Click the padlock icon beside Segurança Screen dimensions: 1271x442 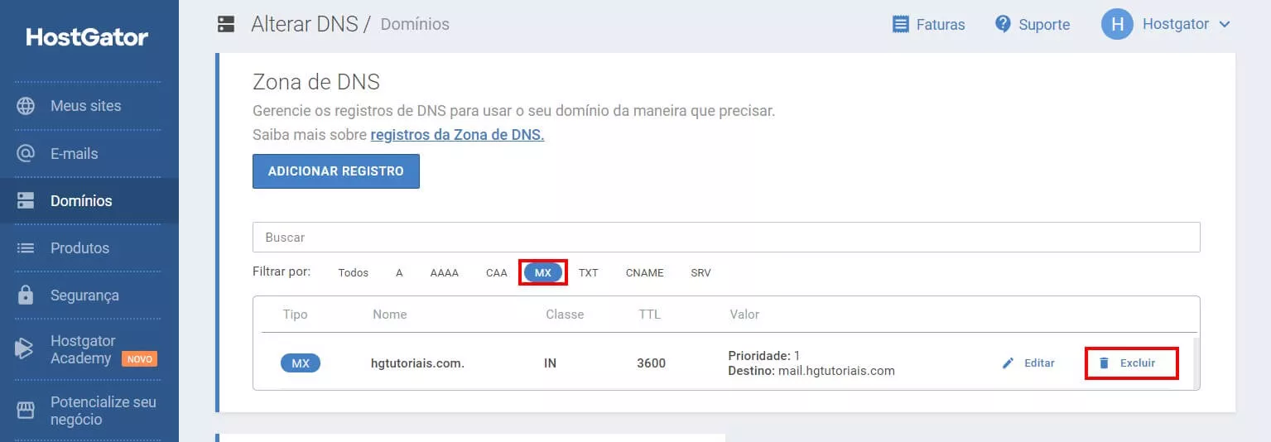pos(26,295)
